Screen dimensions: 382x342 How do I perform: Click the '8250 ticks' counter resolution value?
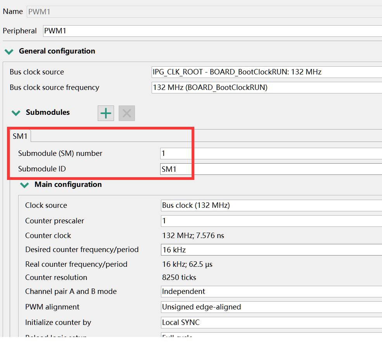179,278
